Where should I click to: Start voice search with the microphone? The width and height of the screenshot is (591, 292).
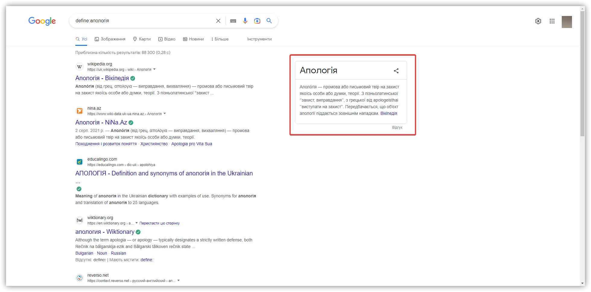click(245, 21)
